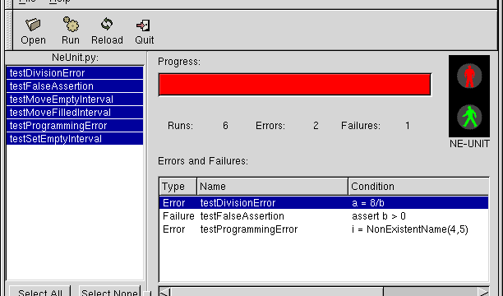503x296 pixels.
Task: Select the testFalseAssertion failure row
Action: click(x=324, y=216)
